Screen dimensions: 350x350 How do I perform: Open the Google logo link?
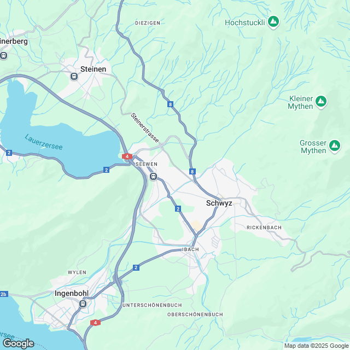(18, 343)
